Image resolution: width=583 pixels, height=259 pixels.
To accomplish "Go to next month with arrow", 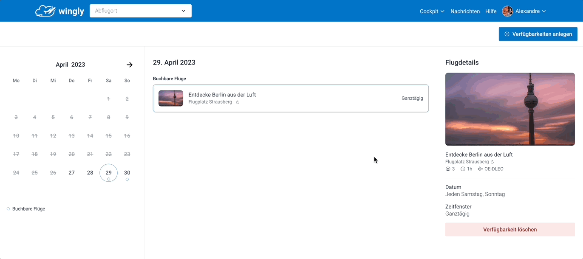I will [130, 65].
